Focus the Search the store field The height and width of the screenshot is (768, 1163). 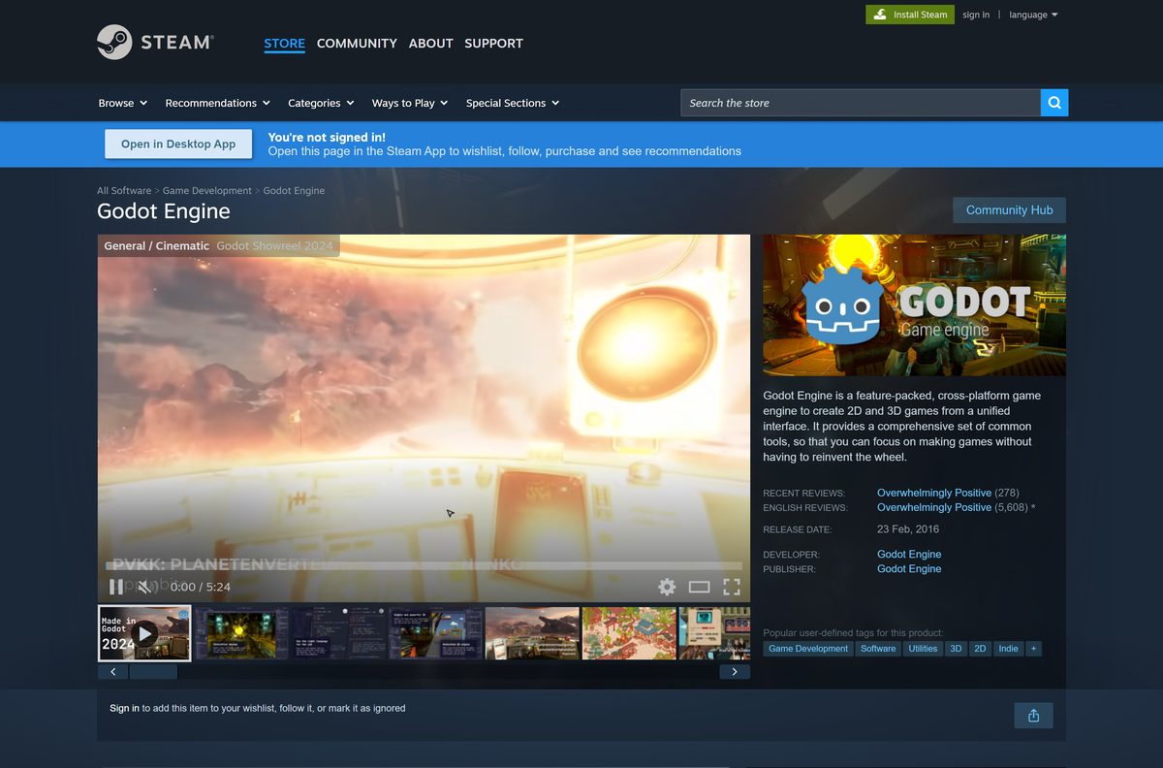click(861, 103)
